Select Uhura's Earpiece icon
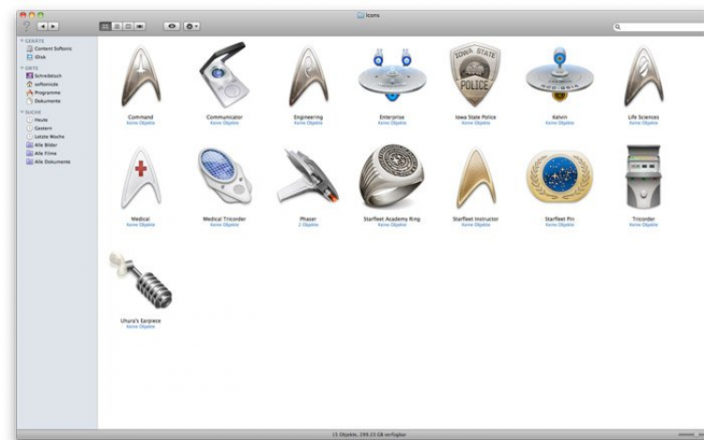 [x=141, y=280]
